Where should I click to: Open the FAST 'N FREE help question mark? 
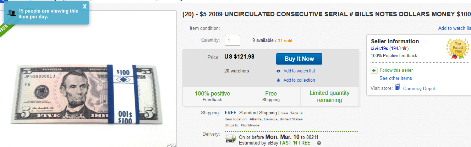[319, 143]
